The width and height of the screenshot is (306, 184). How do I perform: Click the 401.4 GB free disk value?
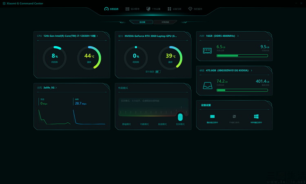262,81
